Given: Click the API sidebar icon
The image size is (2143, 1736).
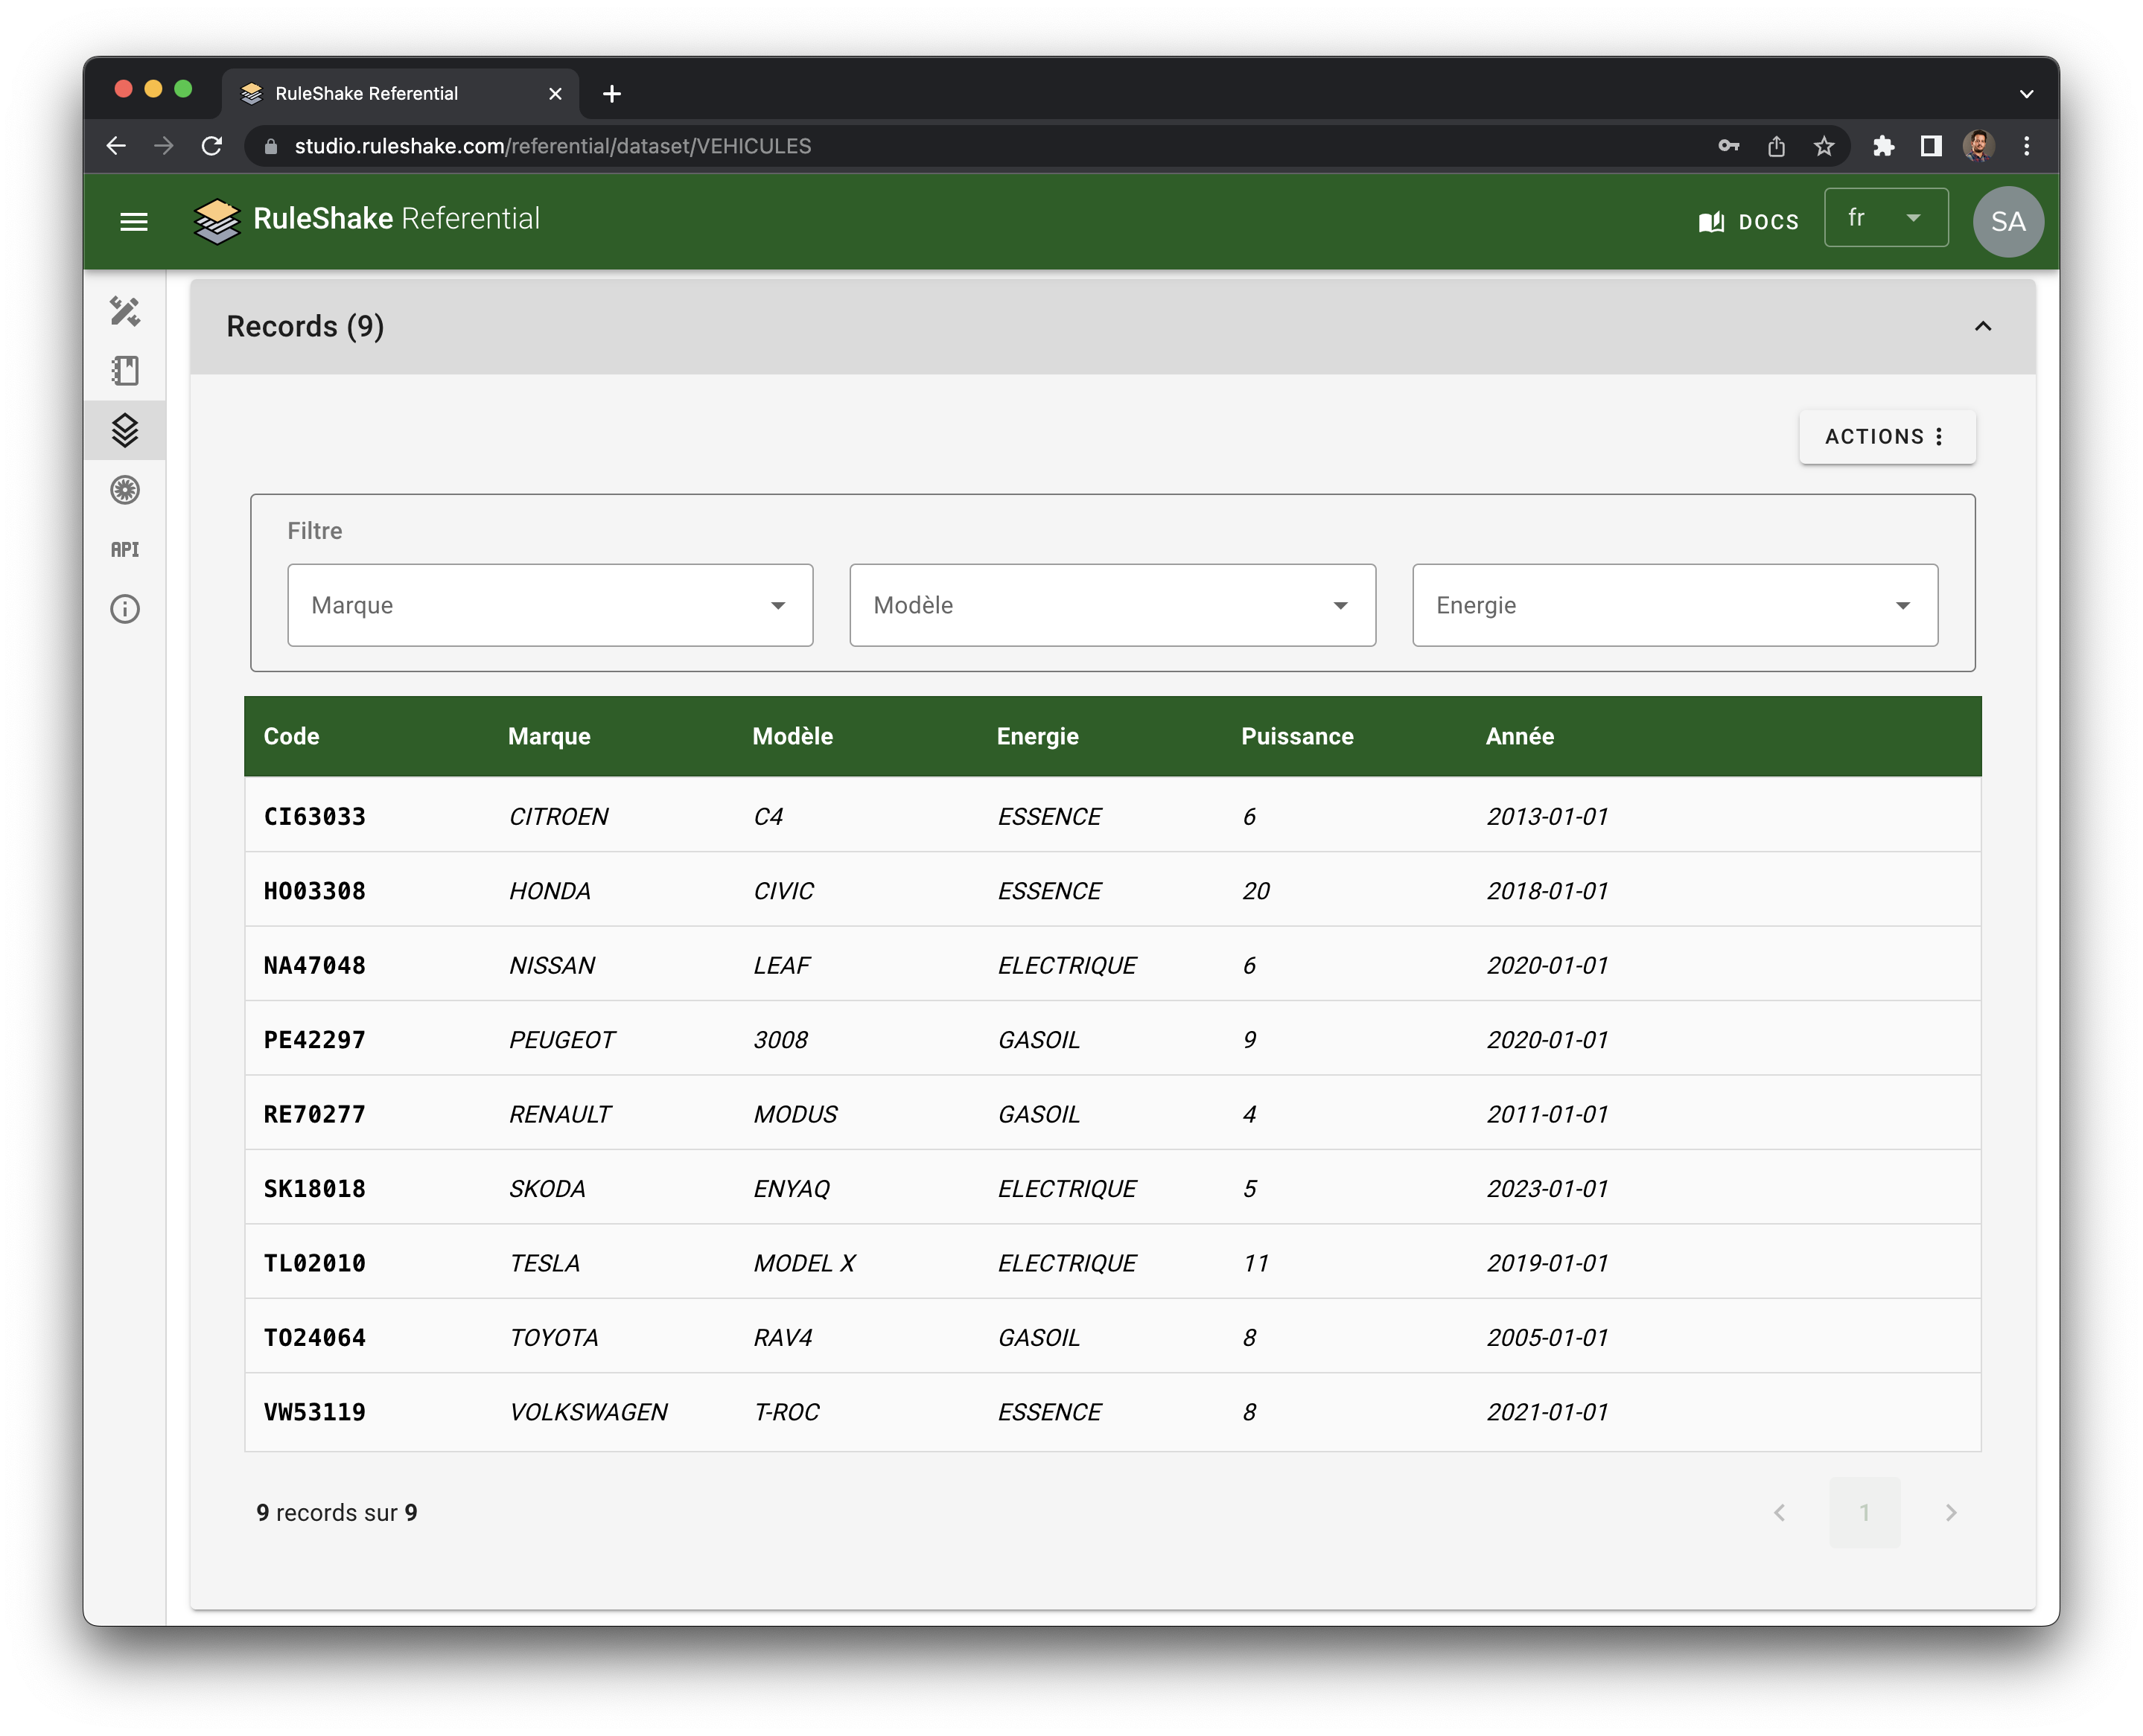Looking at the screenshot, I should [125, 549].
